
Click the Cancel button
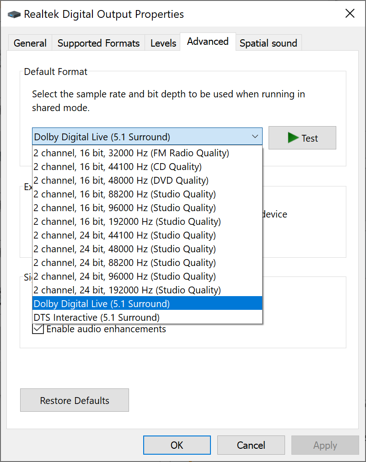(x=251, y=445)
